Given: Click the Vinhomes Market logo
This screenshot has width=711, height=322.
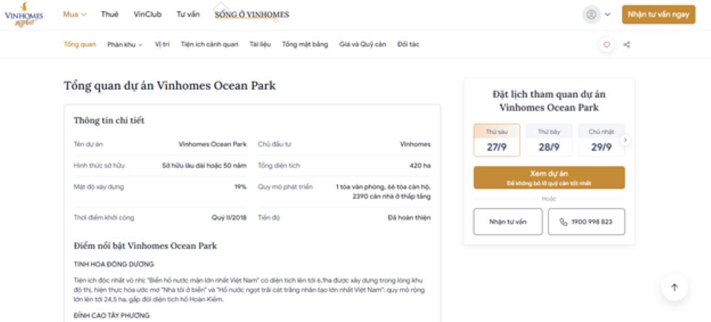Looking at the screenshot, I should tap(24, 16).
